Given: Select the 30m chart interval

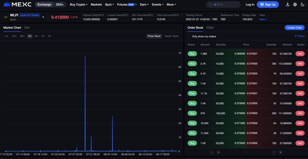Looking at the screenshot, I should pyautogui.click(x=22, y=36).
